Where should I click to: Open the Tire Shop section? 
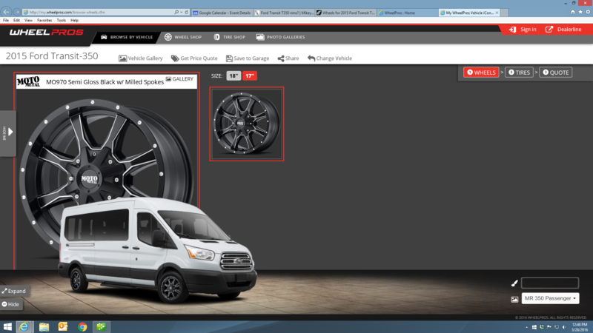point(230,37)
